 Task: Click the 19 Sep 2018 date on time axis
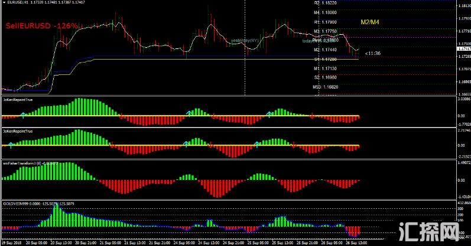point(13,242)
